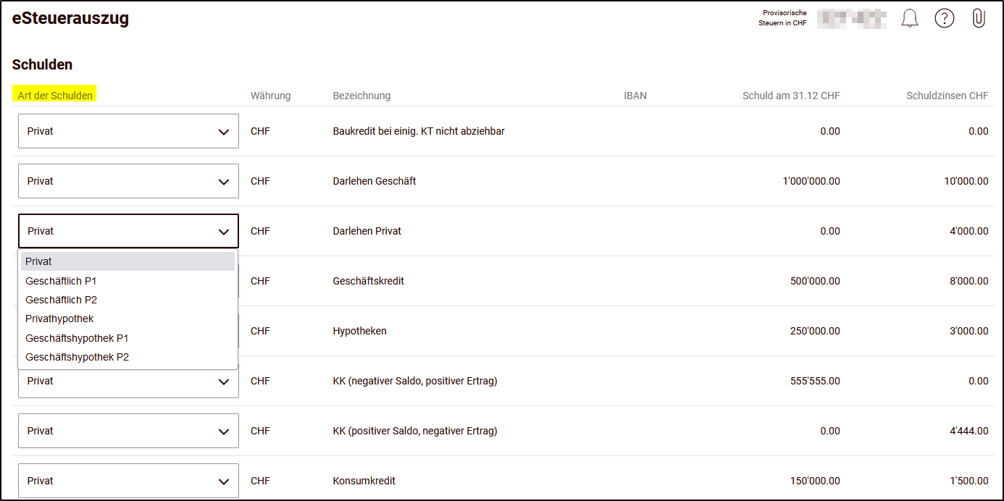The height and width of the screenshot is (501, 1004).
Task: Choose Geschäftlich P2 from the list
Action: pyautogui.click(x=127, y=300)
